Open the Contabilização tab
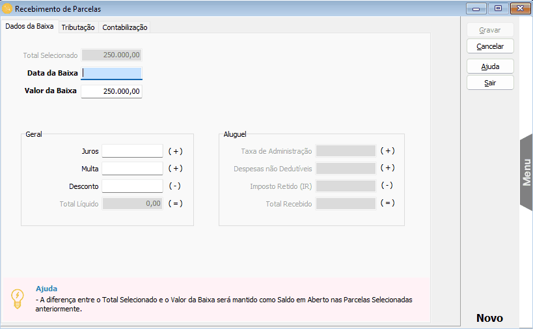The image size is (533, 329). (x=125, y=27)
